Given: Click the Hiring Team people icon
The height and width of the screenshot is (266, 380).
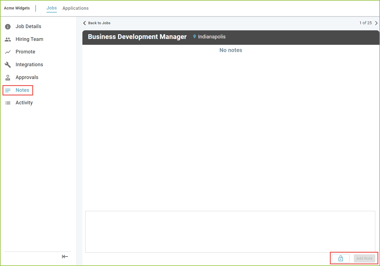Looking at the screenshot, I should pyautogui.click(x=8, y=40).
